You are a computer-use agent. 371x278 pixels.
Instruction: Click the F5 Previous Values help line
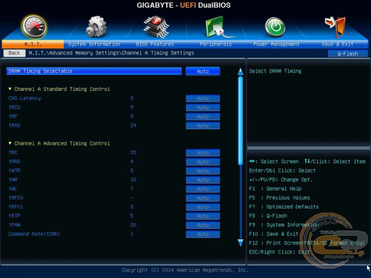(x=279, y=197)
